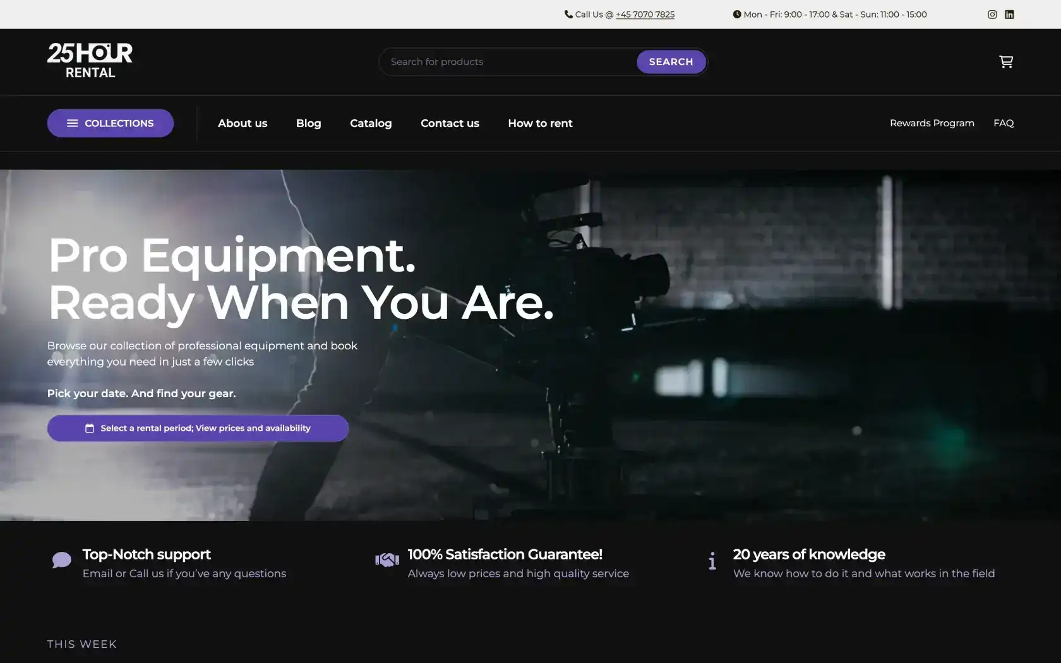Click the phone icon beside Call Us
The height and width of the screenshot is (663, 1061).
(568, 14)
